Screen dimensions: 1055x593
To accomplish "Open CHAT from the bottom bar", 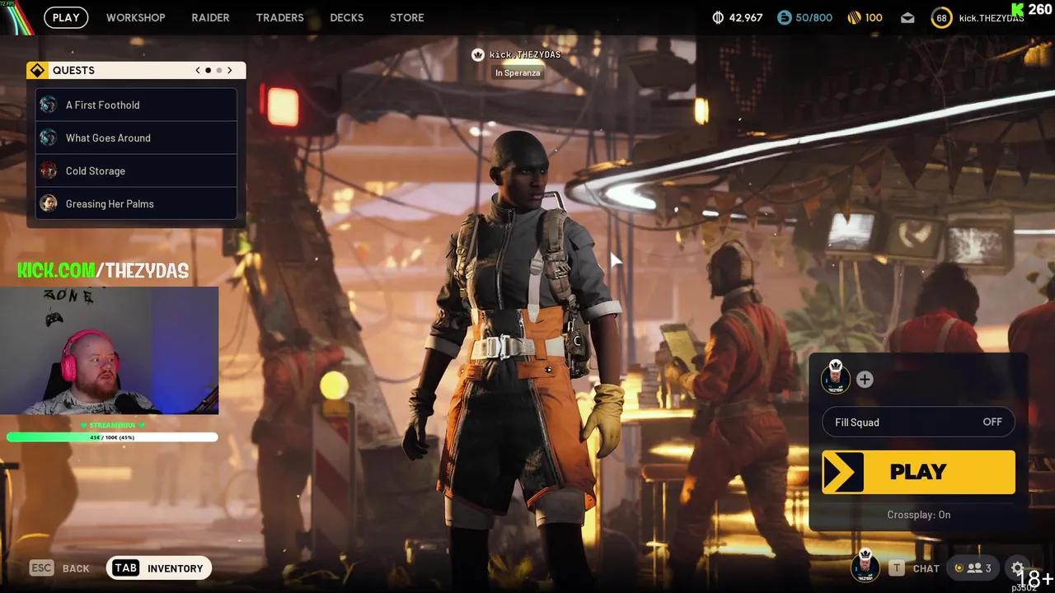I will pos(914,568).
